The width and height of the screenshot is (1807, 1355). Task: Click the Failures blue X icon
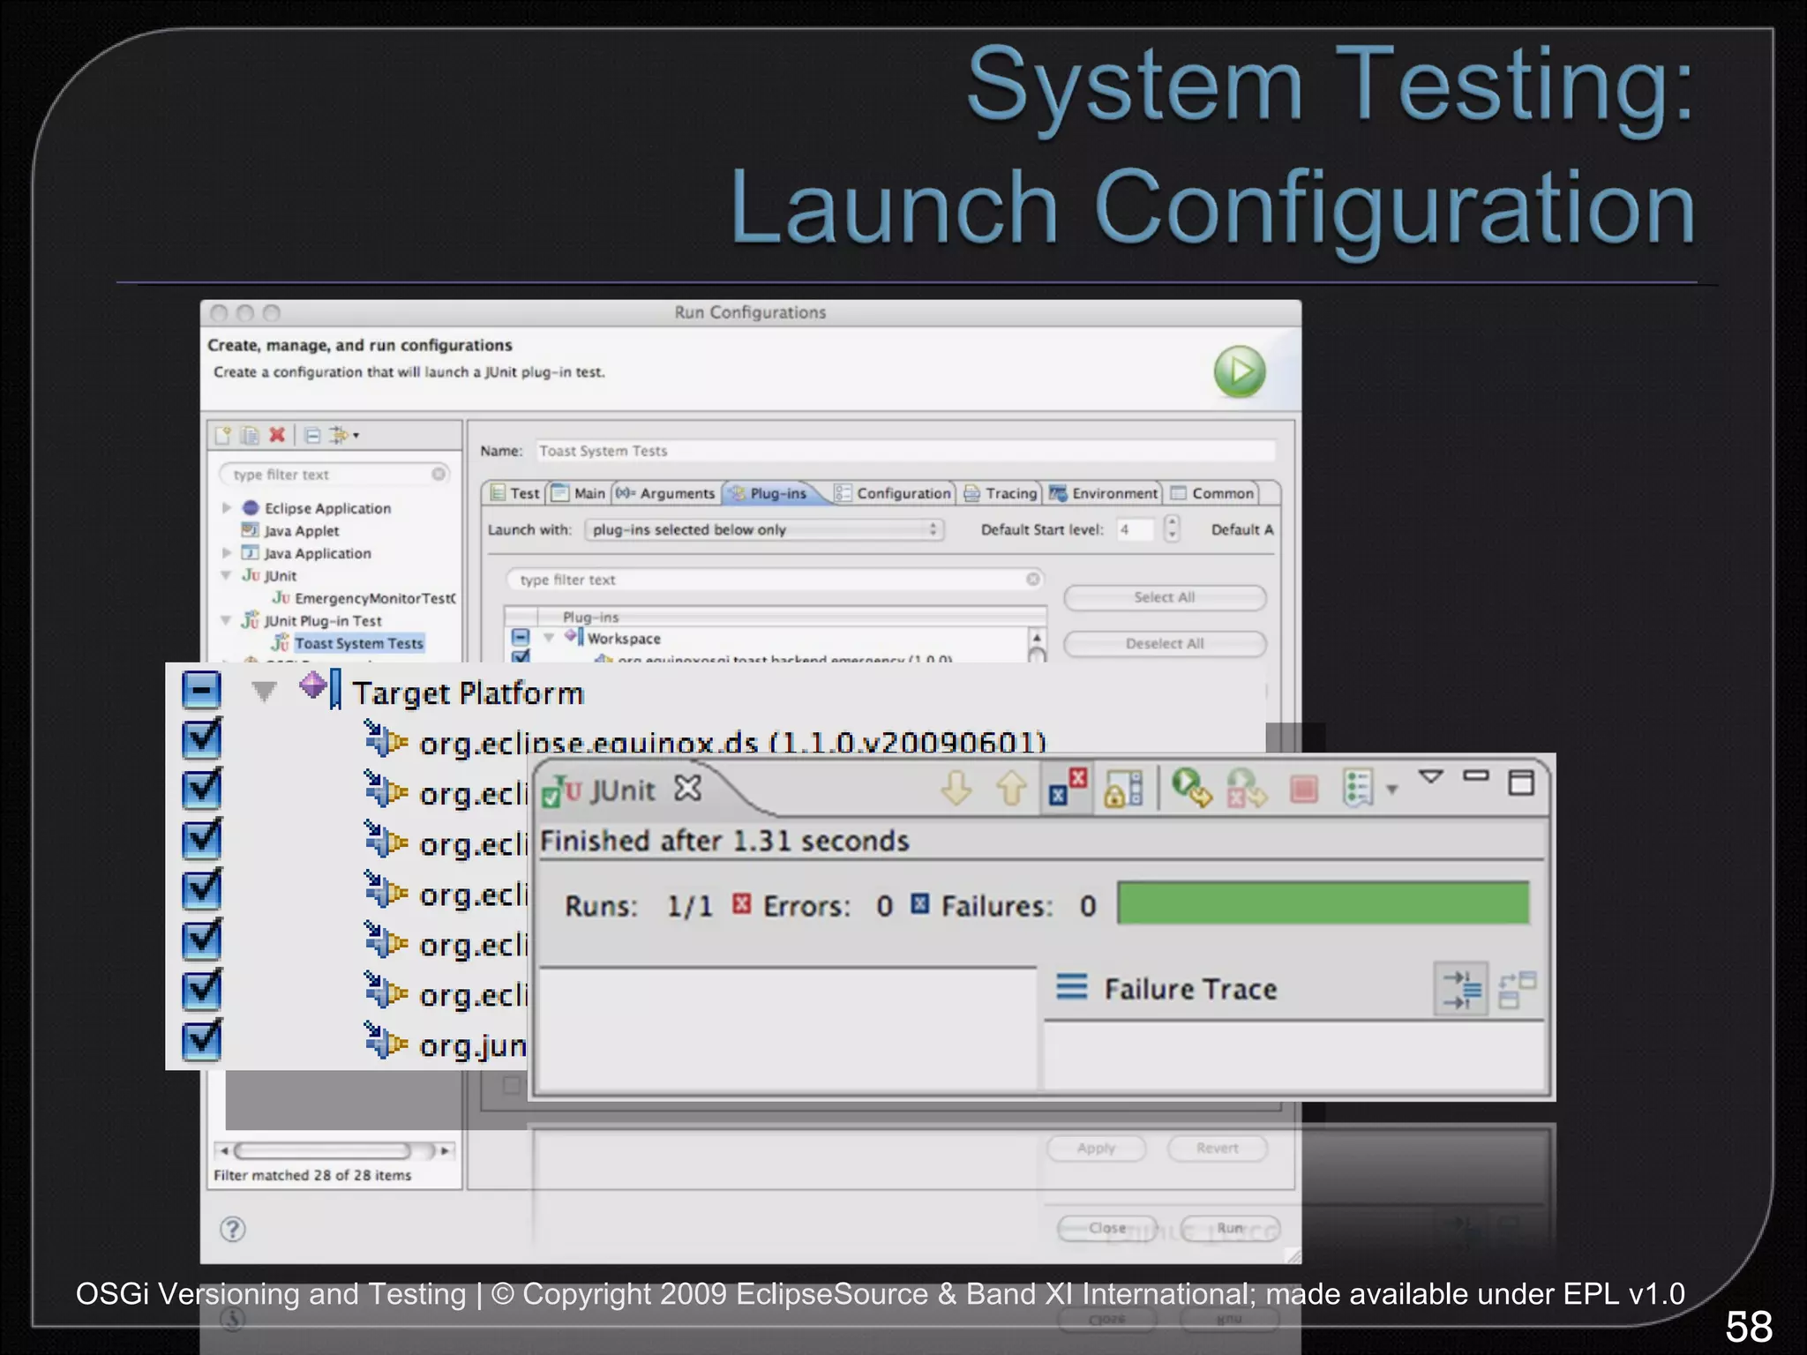coord(920,903)
